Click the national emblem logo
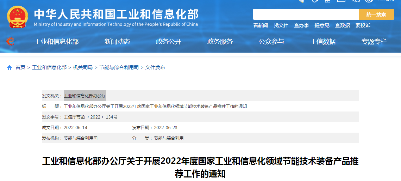This screenshot has height=181, width=401. pos(18,17)
